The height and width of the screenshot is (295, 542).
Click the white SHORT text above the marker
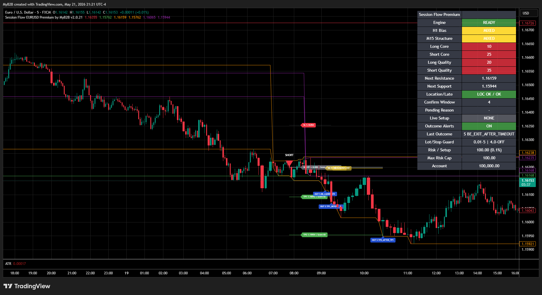point(289,155)
